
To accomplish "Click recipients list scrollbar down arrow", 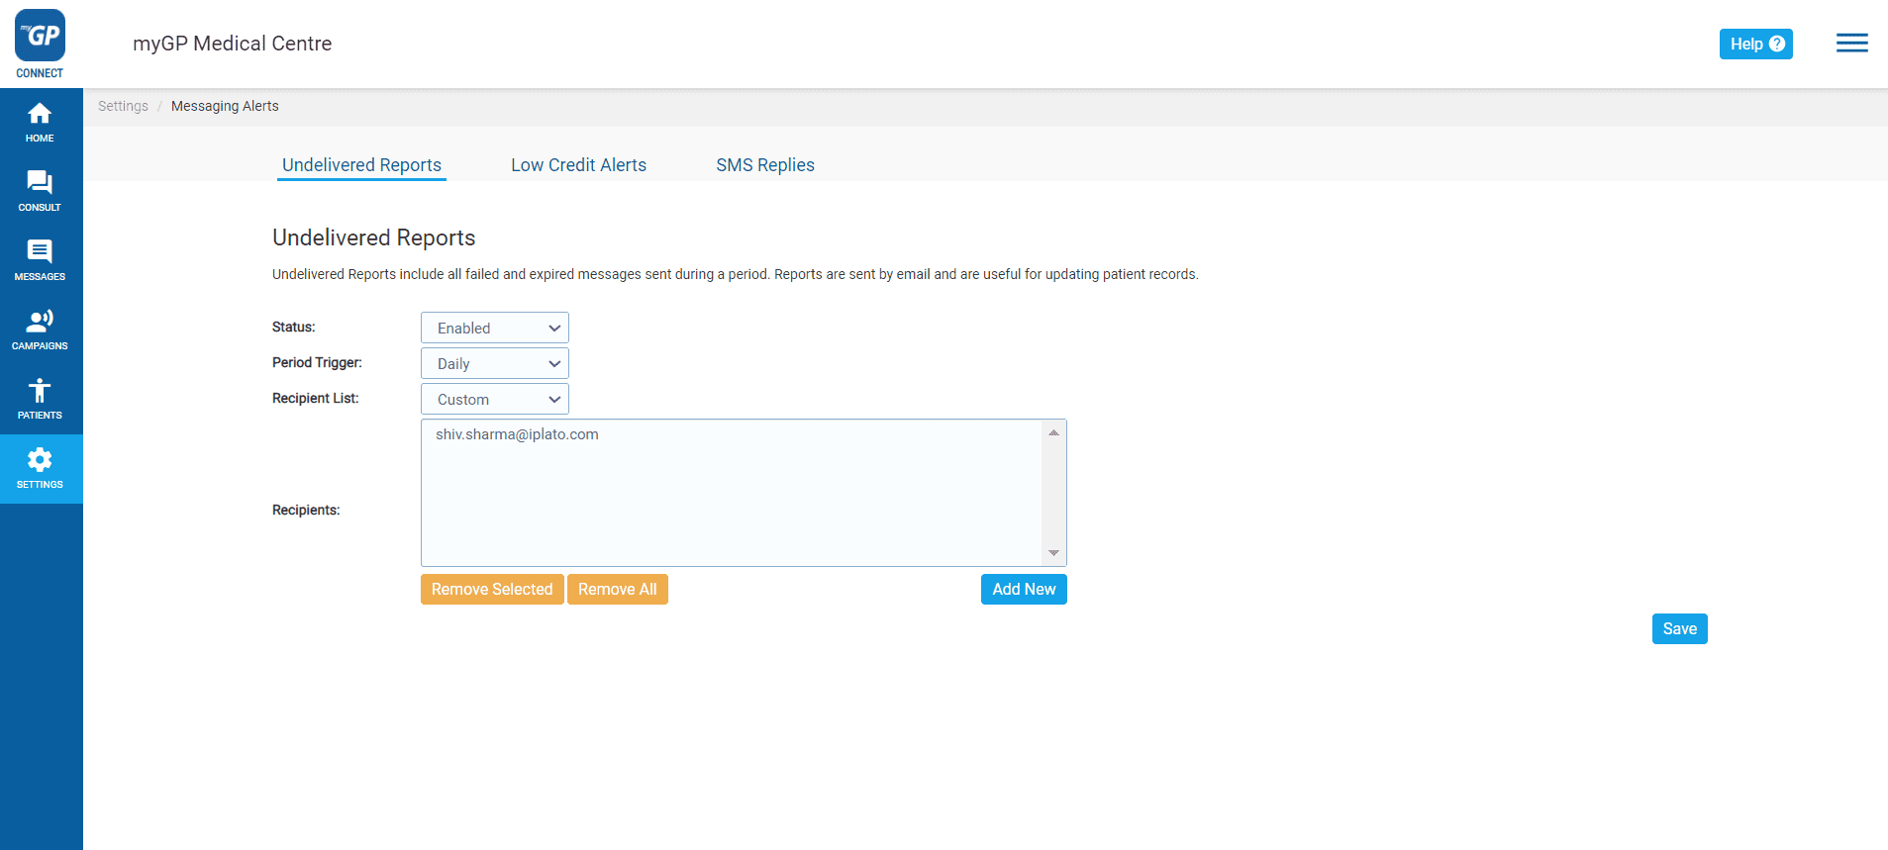I will tap(1053, 553).
